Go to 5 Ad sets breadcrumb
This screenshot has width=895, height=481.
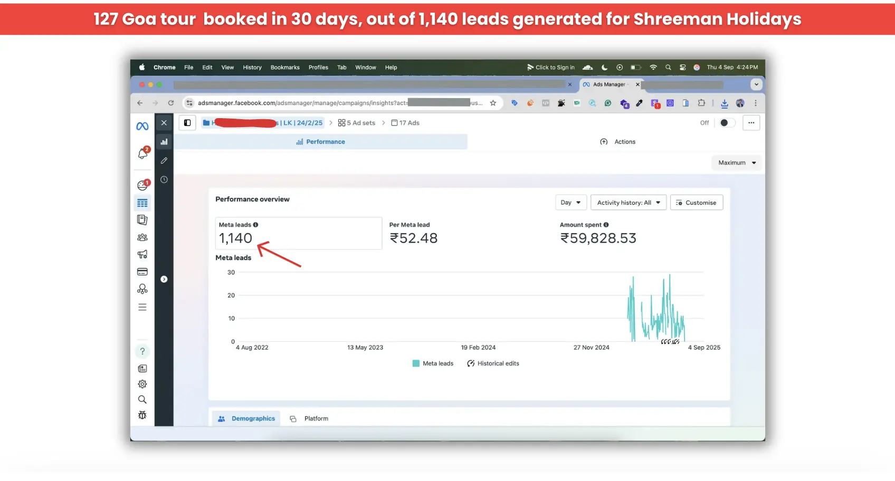(357, 123)
